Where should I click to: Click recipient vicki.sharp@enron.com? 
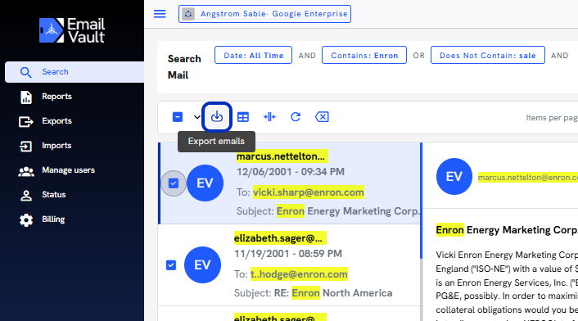click(x=309, y=192)
